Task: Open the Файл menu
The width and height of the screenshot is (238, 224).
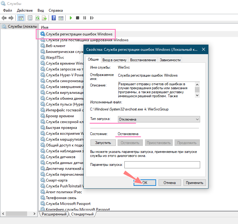Action: (x=7, y=10)
